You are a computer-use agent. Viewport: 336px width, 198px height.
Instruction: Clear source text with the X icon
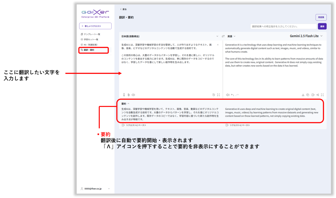pyautogui.click(x=218, y=45)
